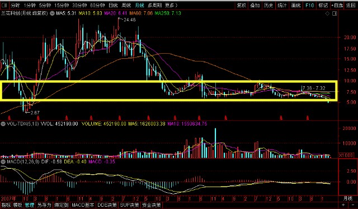The width and height of the screenshot is (358, 209).
Task: Open the 指标 indicators tab
Action: coord(6,205)
